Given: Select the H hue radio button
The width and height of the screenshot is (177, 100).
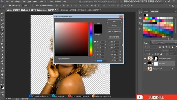Looking at the screenshot, I should 95,42.
